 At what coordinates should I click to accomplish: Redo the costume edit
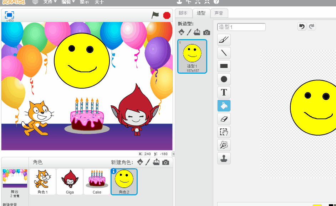(312, 26)
